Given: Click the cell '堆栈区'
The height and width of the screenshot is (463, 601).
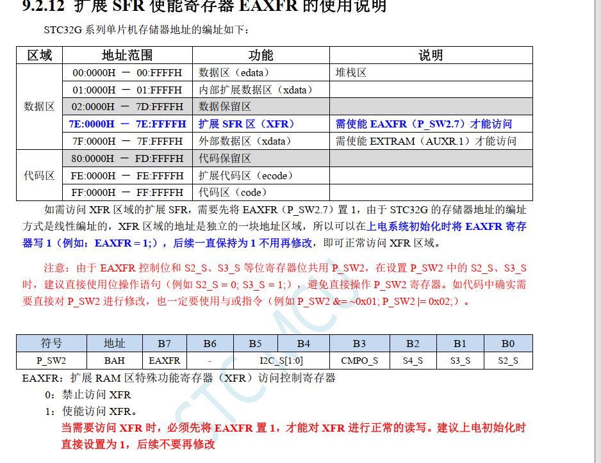Looking at the screenshot, I should [431, 73].
